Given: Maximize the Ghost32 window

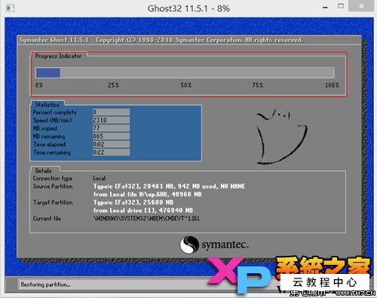Looking at the screenshot, I should click(341, 6).
